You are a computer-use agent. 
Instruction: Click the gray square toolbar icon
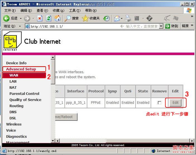[x=137, y=18]
